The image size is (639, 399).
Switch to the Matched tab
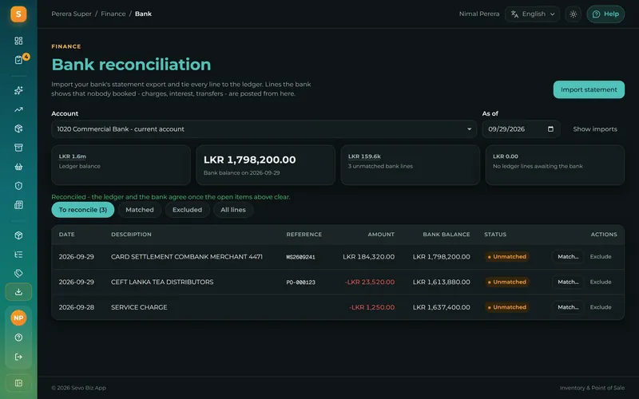point(139,210)
